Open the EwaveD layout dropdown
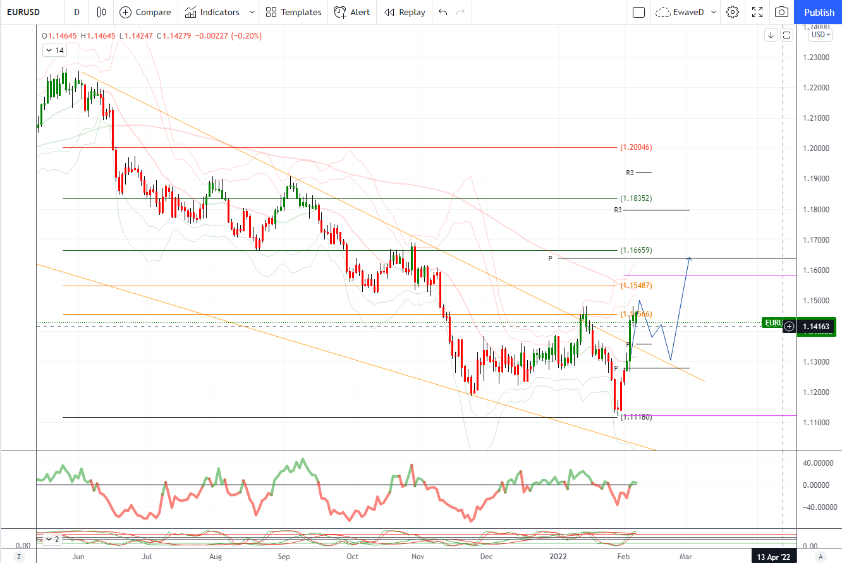 pos(686,12)
